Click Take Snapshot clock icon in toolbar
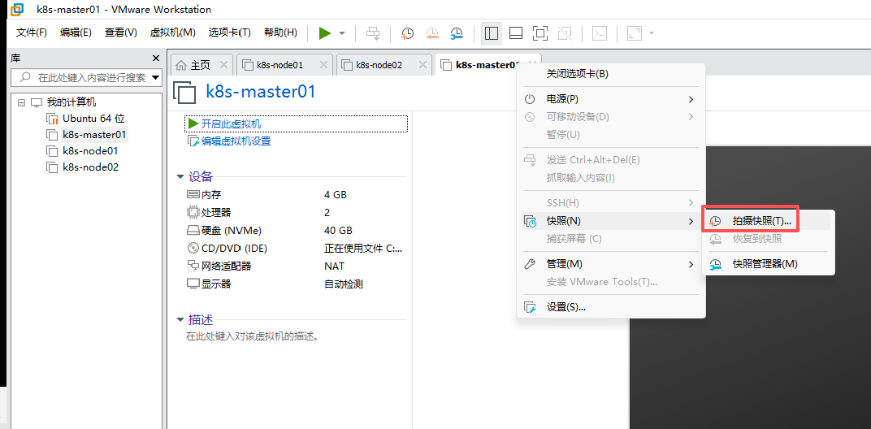This screenshot has width=871, height=429. point(407,33)
